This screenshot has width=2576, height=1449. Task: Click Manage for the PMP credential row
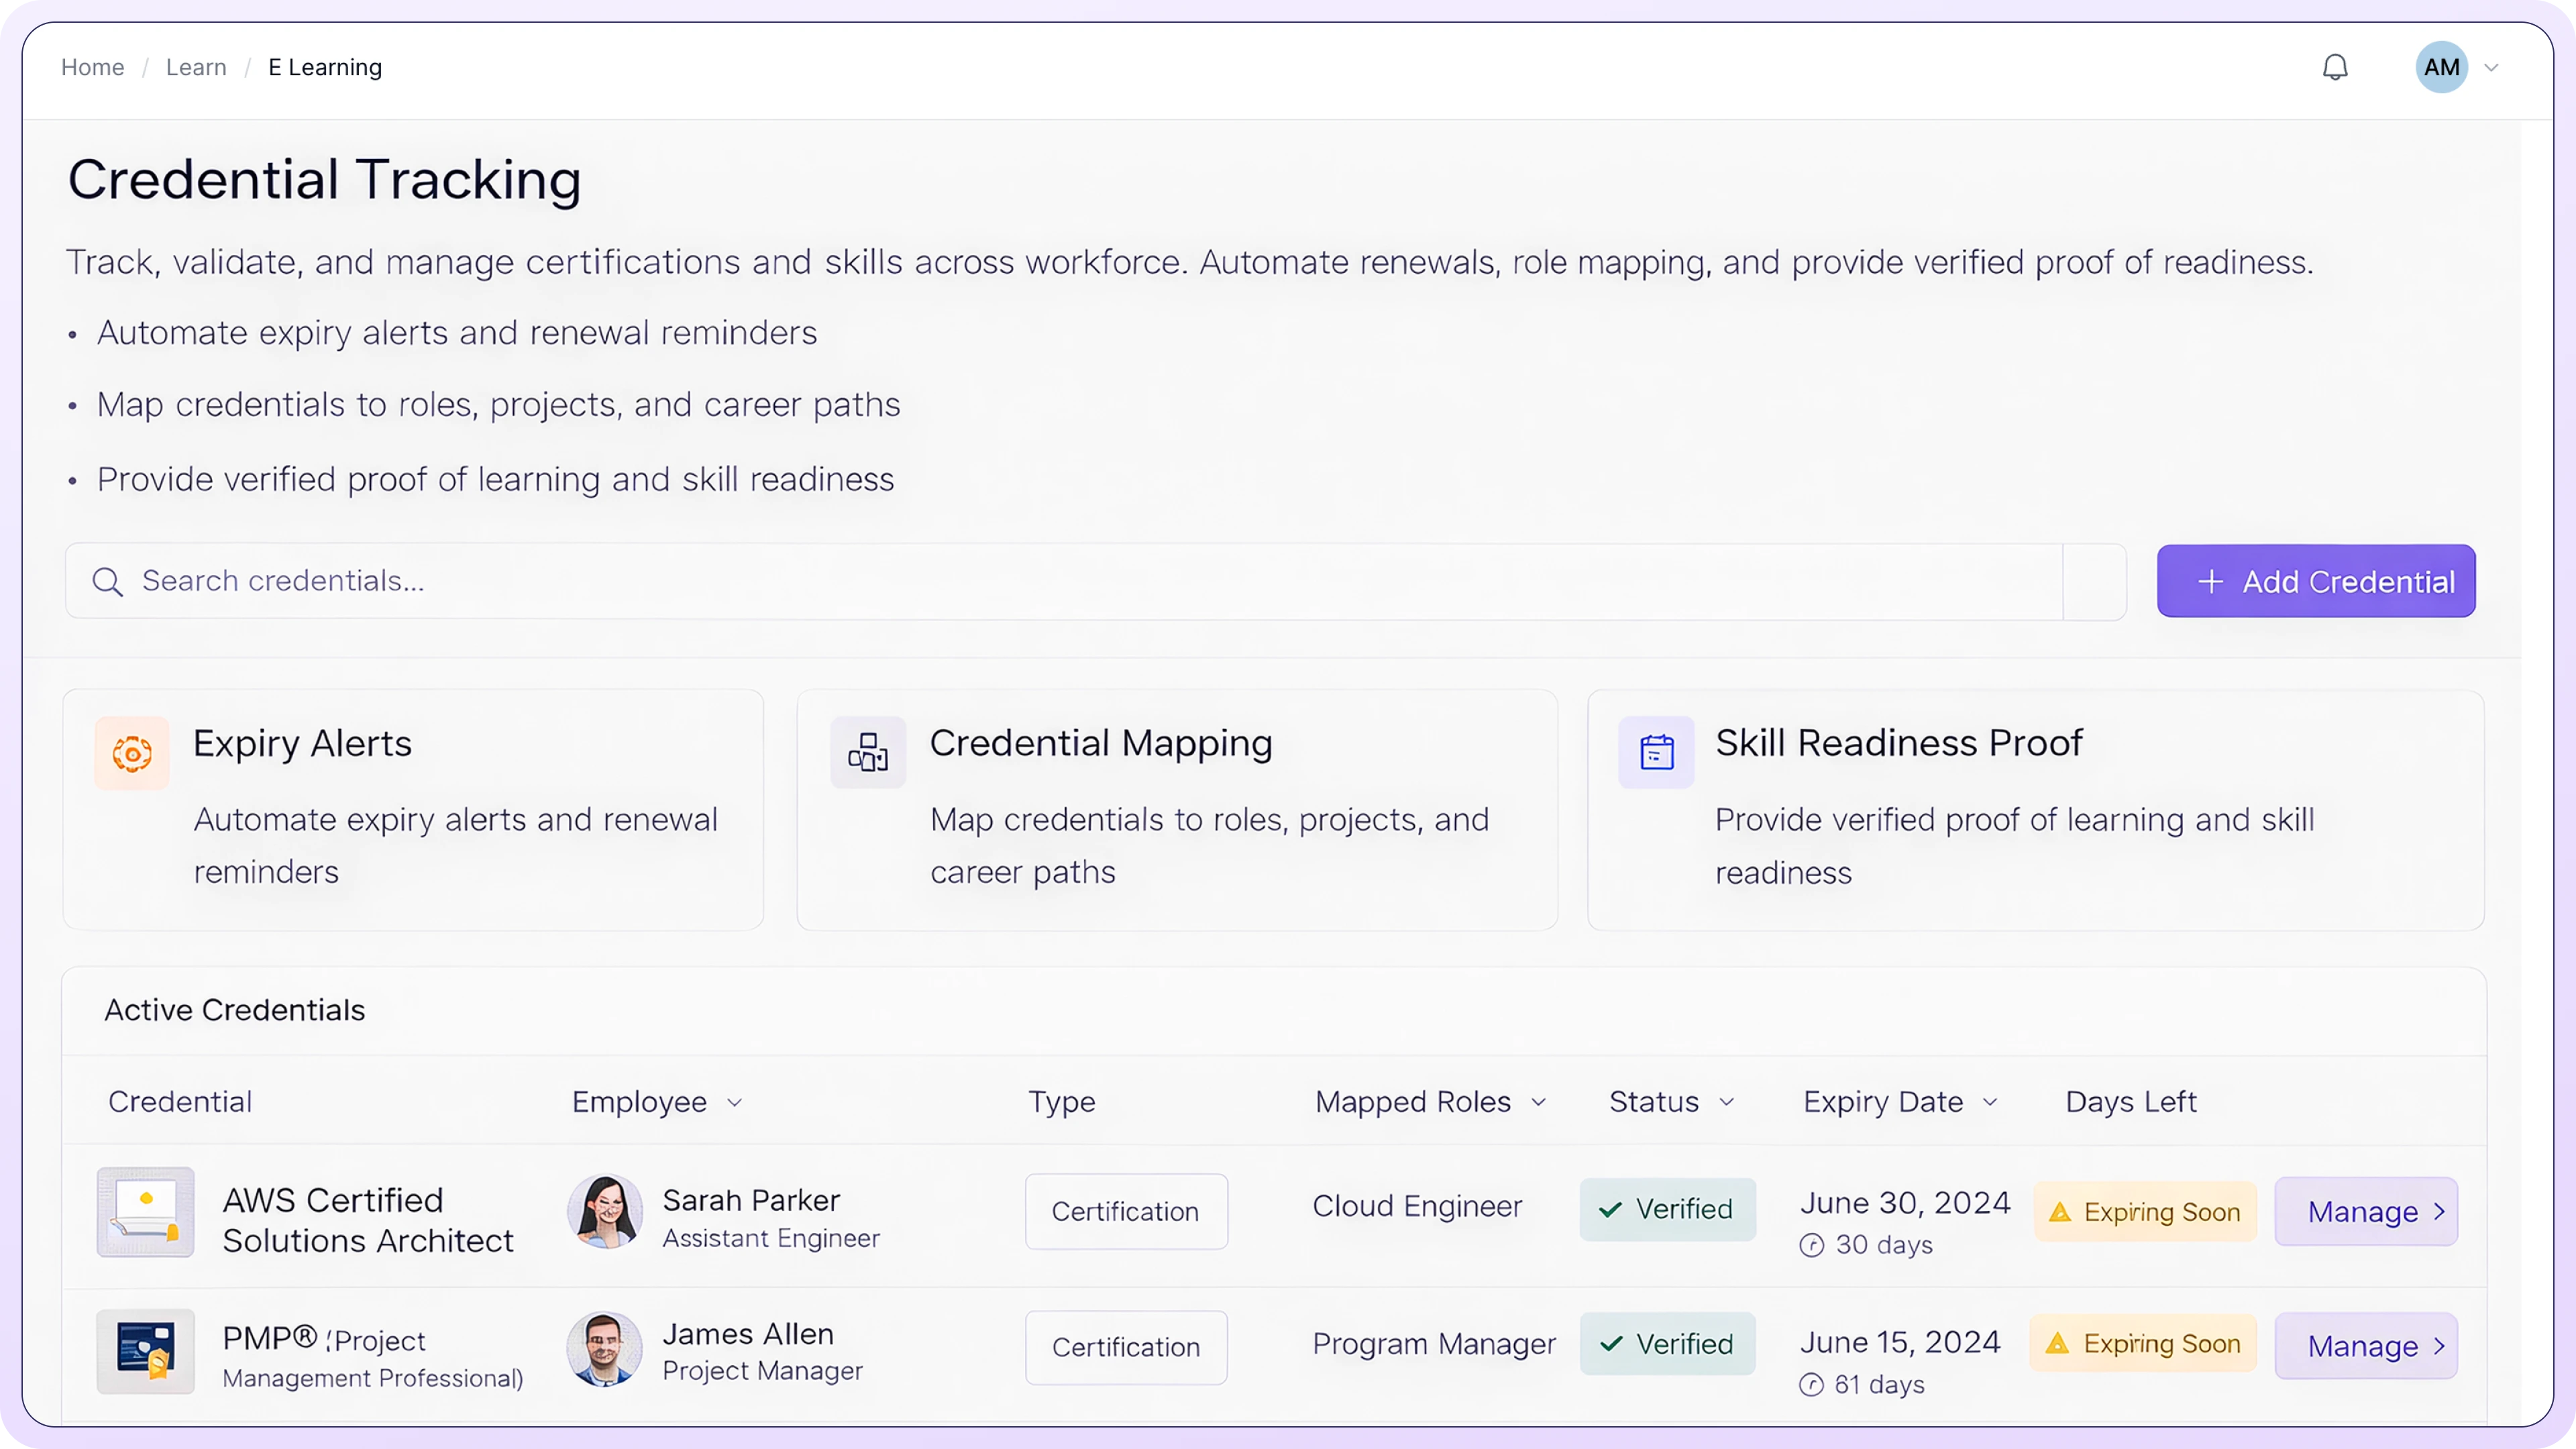coord(2366,1346)
